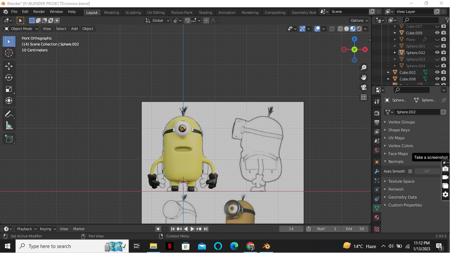450x253 pixels.
Task: Open the Object Mode dropdown
Action: coord(21,29)
